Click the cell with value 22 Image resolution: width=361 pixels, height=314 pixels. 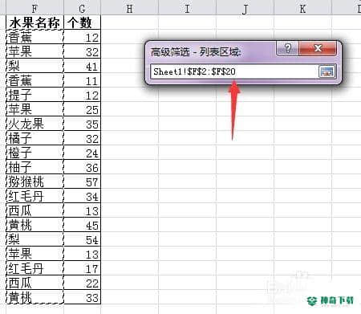[x=82, y=283]
